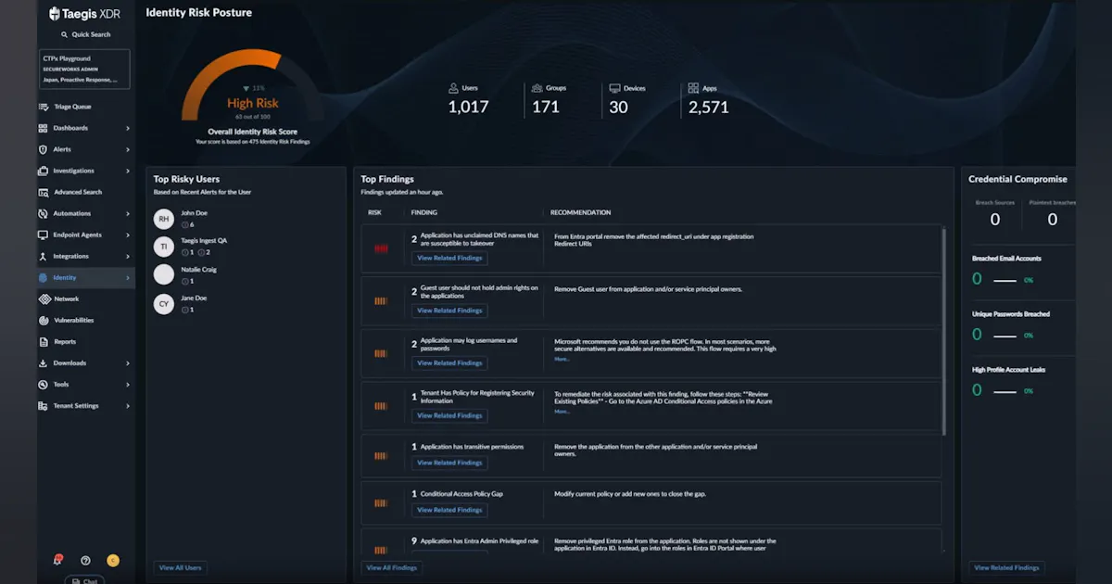Image resolution: width=1112 pixels, height=584 pixels.
Task: Click the Vulnerabilities sidebar icon
Action: 44,320
